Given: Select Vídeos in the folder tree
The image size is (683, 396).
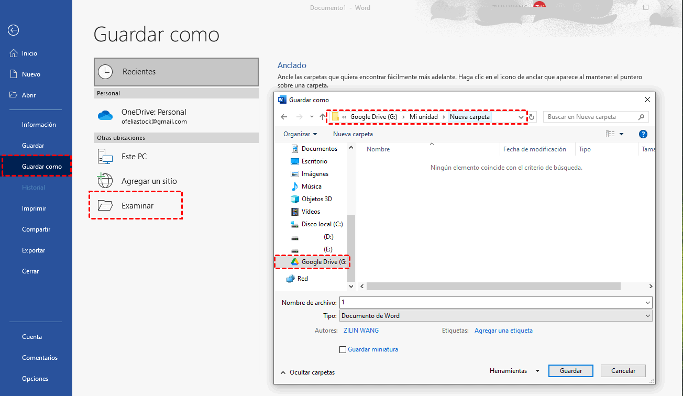Looking at the screenshot, I should click(x=305, y=212).
